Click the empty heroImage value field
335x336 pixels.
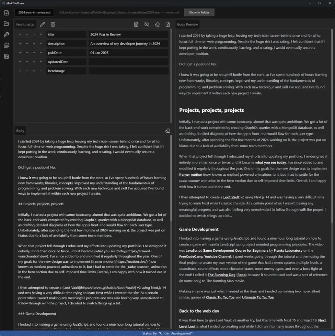pos(128,71)
